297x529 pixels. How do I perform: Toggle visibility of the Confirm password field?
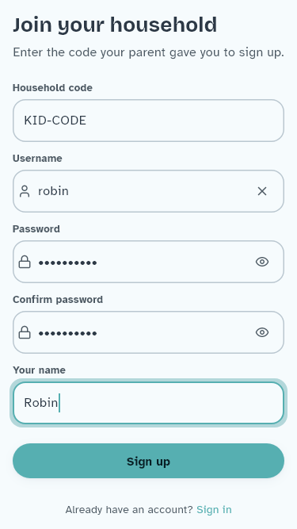(262, 332)
